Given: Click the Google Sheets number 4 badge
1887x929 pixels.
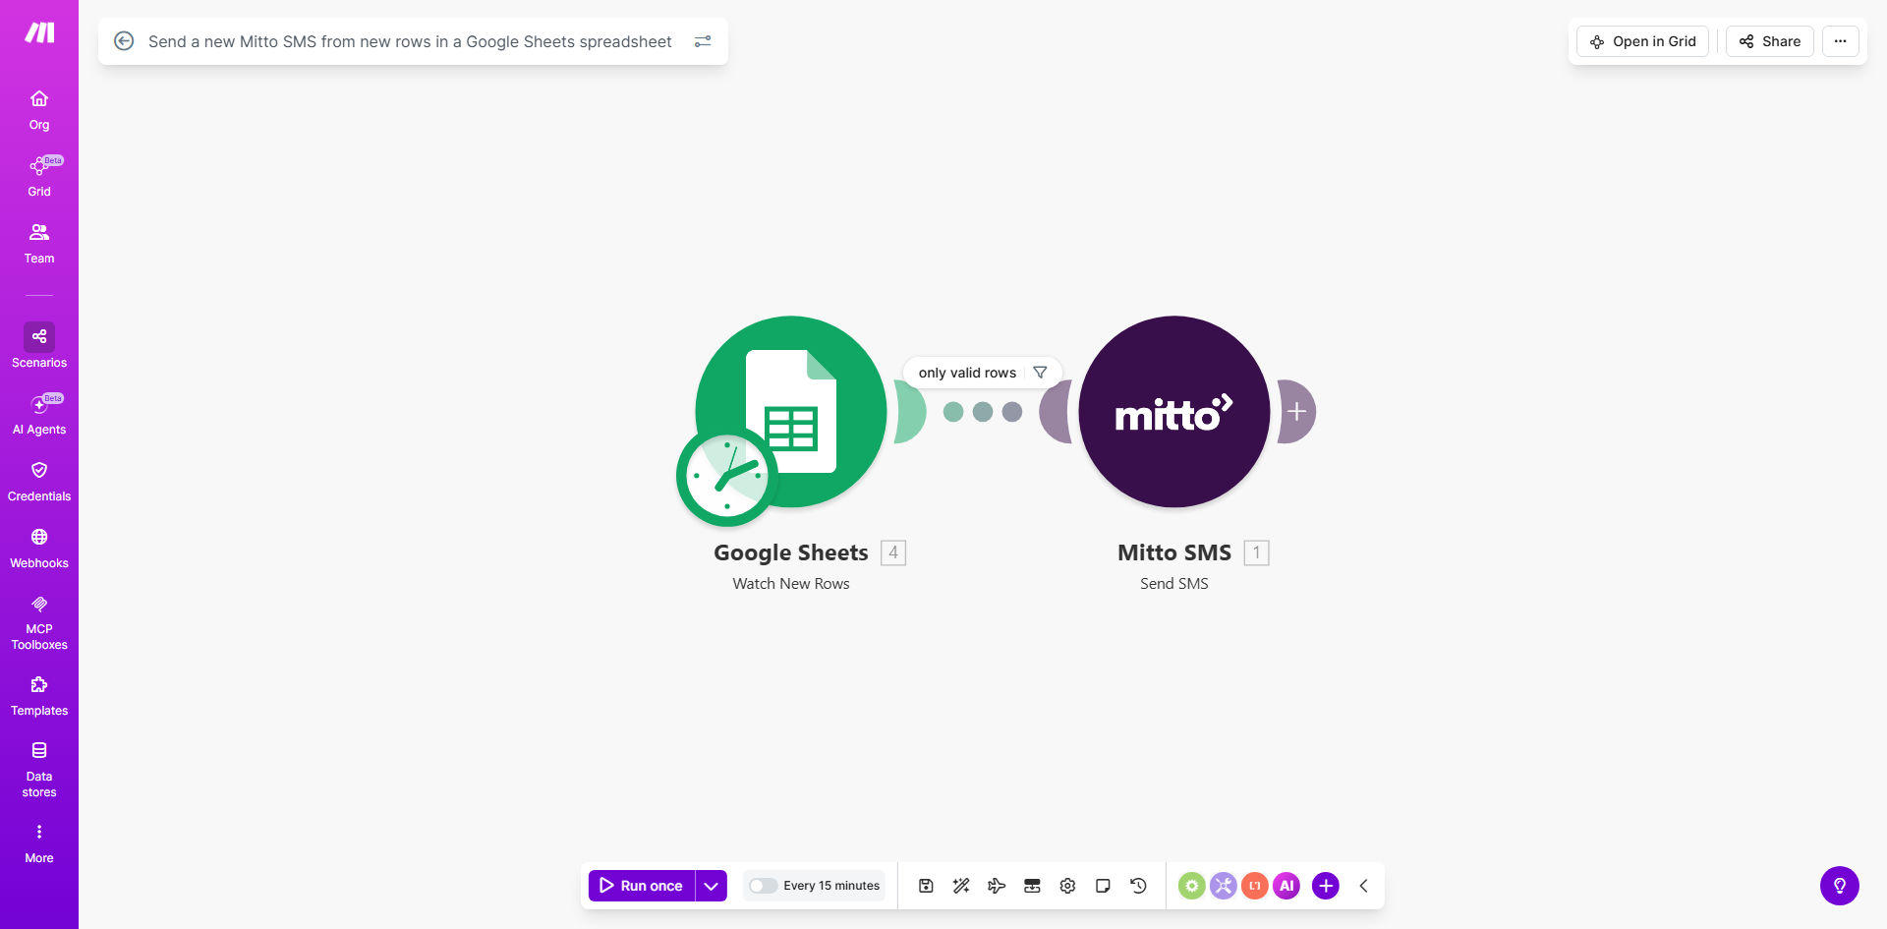Looking at the screenshot, I should coord(893,552).
